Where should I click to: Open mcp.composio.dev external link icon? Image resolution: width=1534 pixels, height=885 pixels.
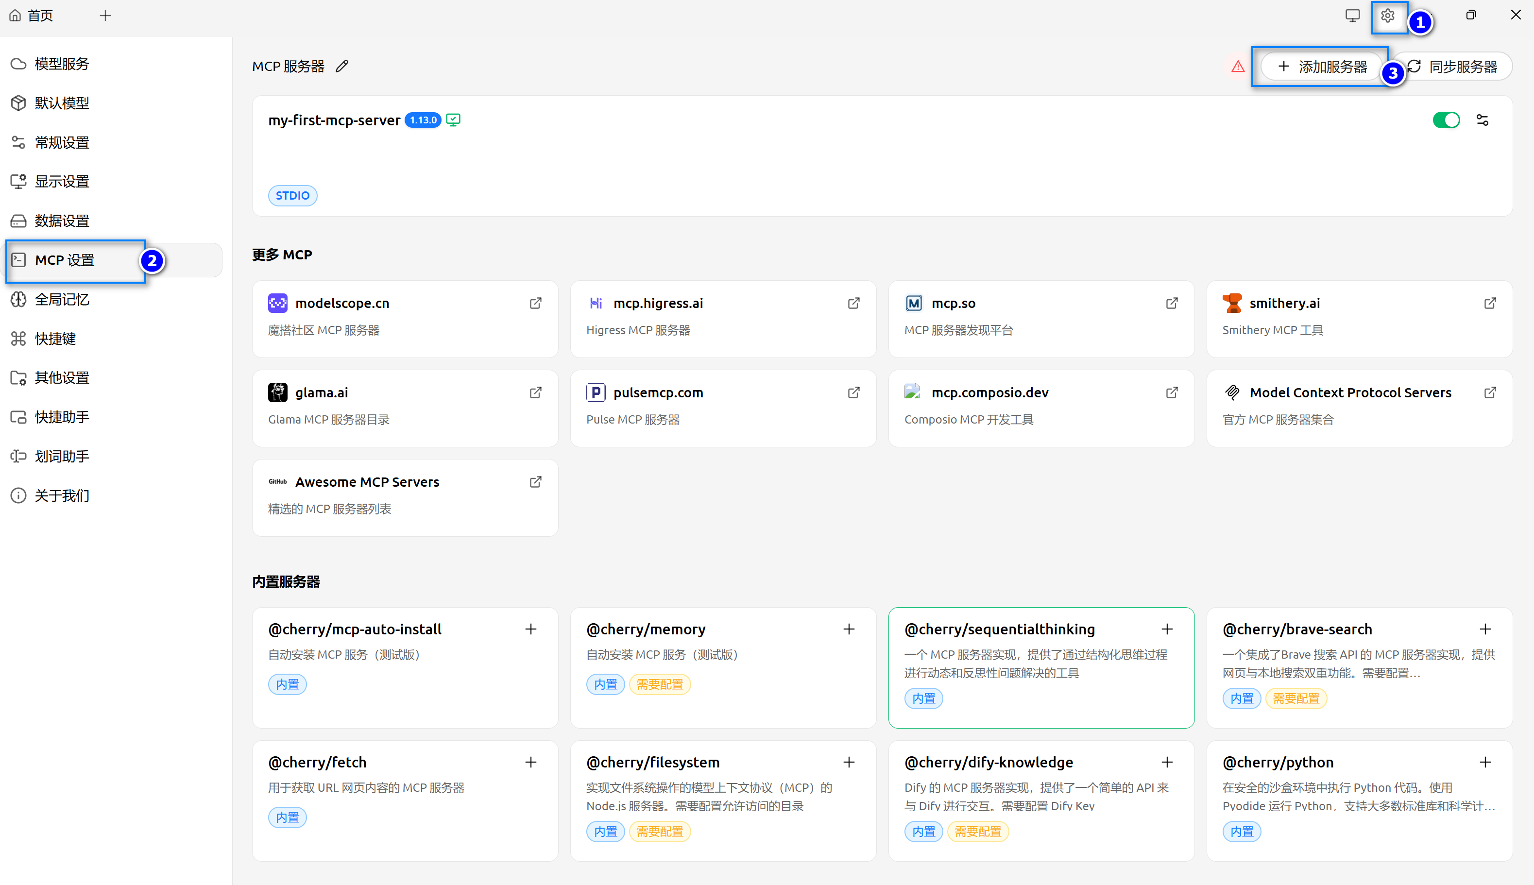coord(1172,392)
